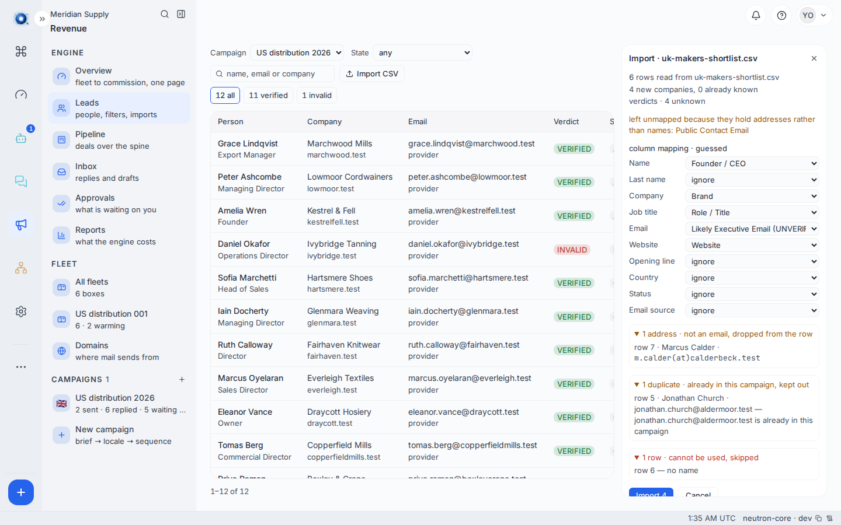Focus the name, email or company search field

point(272,73)
